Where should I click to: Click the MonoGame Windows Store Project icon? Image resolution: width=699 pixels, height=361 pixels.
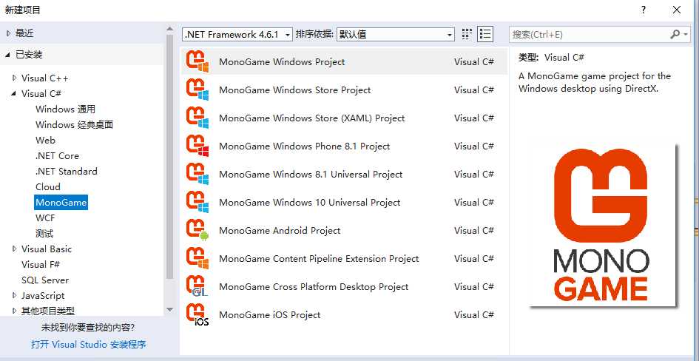pos(197,90)
